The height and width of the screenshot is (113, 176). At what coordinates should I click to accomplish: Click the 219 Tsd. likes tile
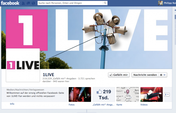pyautogui.click(x=104, y=94)
